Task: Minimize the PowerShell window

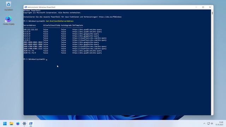Action: (x=196, y=7)
